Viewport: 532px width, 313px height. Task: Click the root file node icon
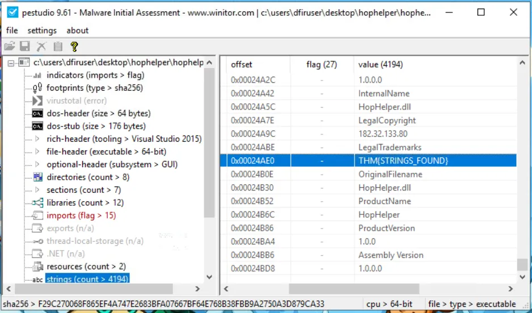click(24, 63)
